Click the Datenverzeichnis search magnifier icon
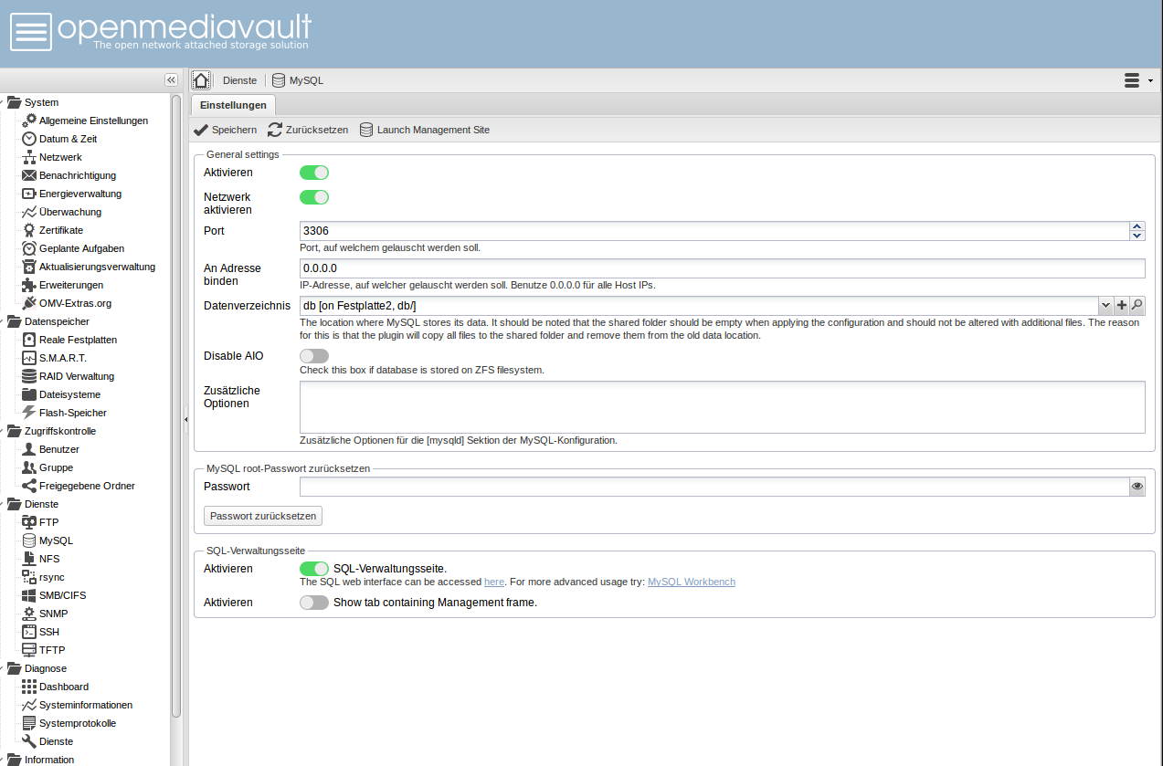This screenshot has height=766, width=1163. (x=1137, y=306)
